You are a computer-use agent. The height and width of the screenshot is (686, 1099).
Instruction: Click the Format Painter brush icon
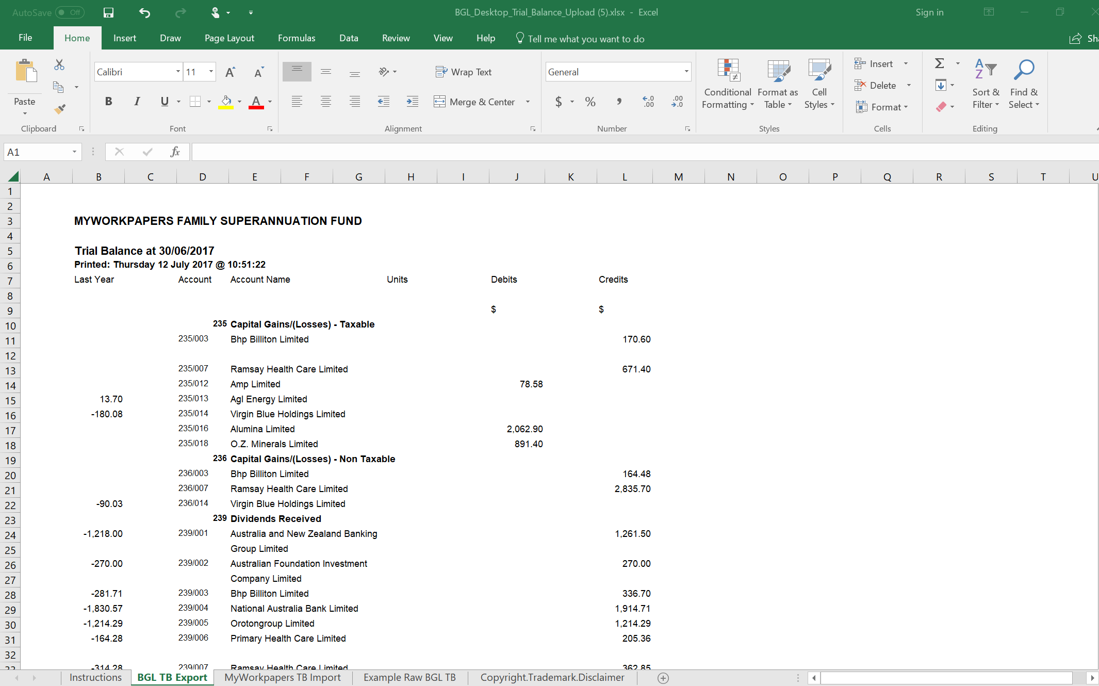60,109
